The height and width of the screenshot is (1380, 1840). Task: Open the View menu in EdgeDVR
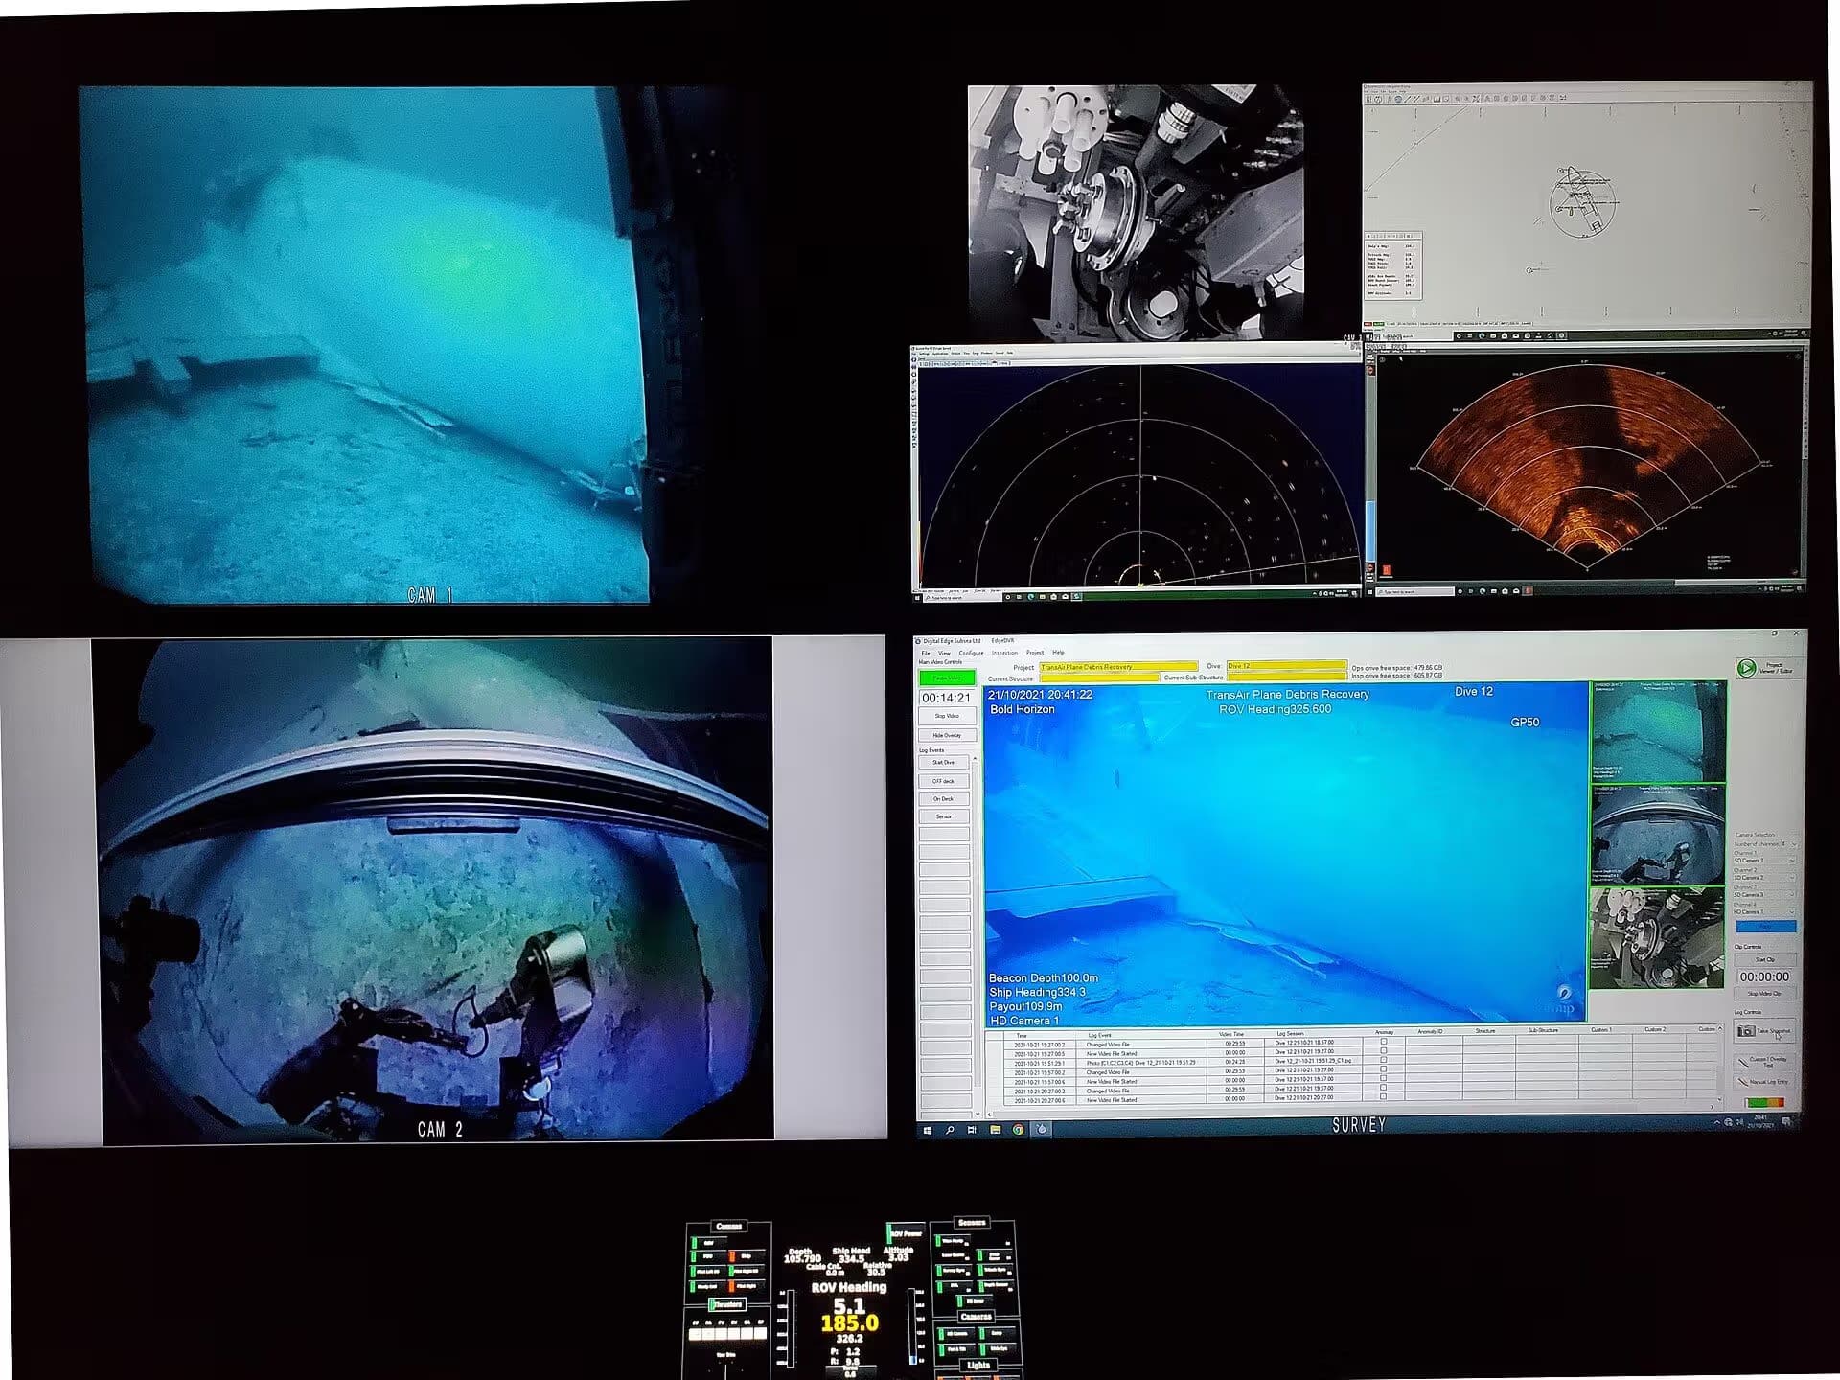[x=944, y=653]
